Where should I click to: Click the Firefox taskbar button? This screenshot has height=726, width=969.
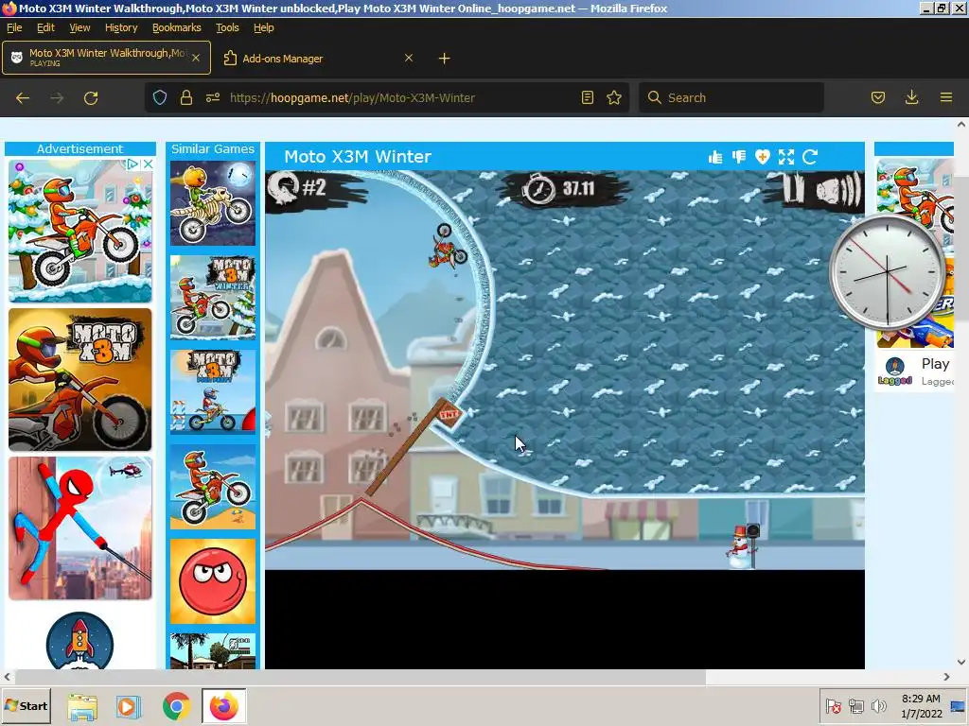click(x=223, y=706)
